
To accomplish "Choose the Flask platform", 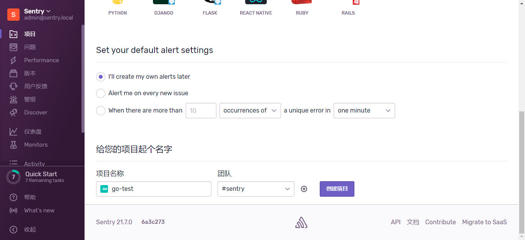I will coord(210,8).
